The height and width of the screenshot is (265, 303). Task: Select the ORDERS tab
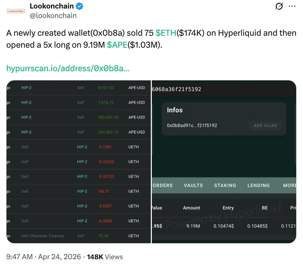[163, 185]
